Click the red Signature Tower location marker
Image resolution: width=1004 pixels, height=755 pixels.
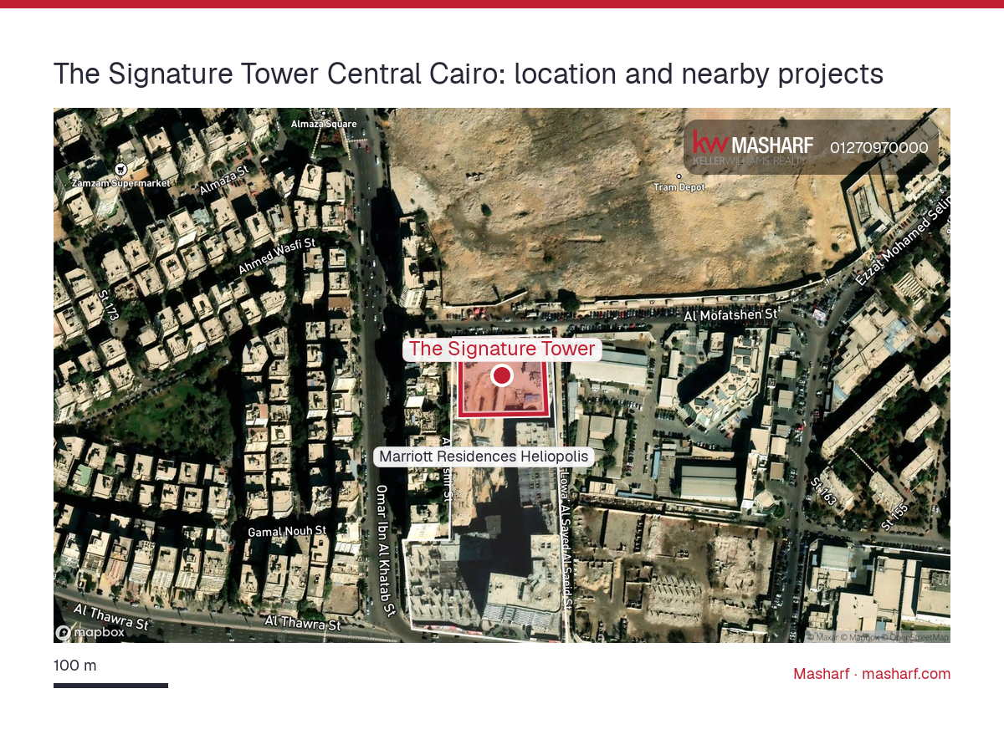(501, 375)
